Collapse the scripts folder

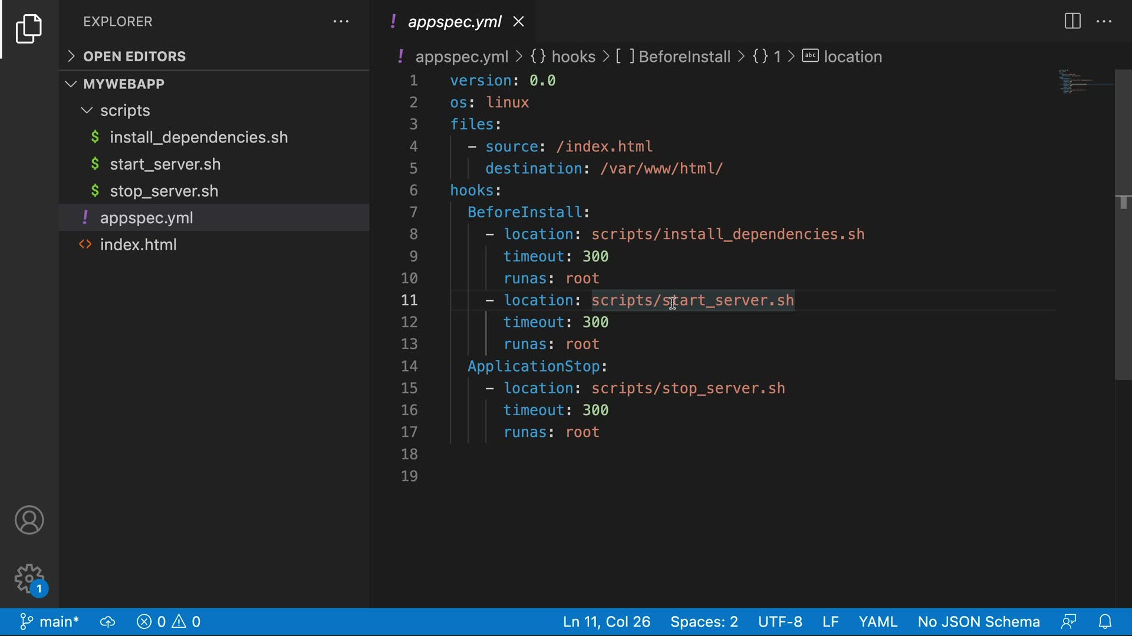coord(124,111)
